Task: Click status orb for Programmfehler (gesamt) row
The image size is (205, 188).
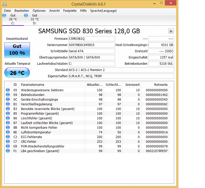Action: pyautogui.click(x=8, y=113)
